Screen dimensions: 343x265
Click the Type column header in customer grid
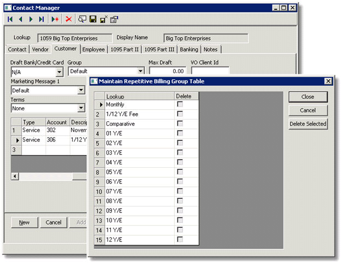point(33,122)
